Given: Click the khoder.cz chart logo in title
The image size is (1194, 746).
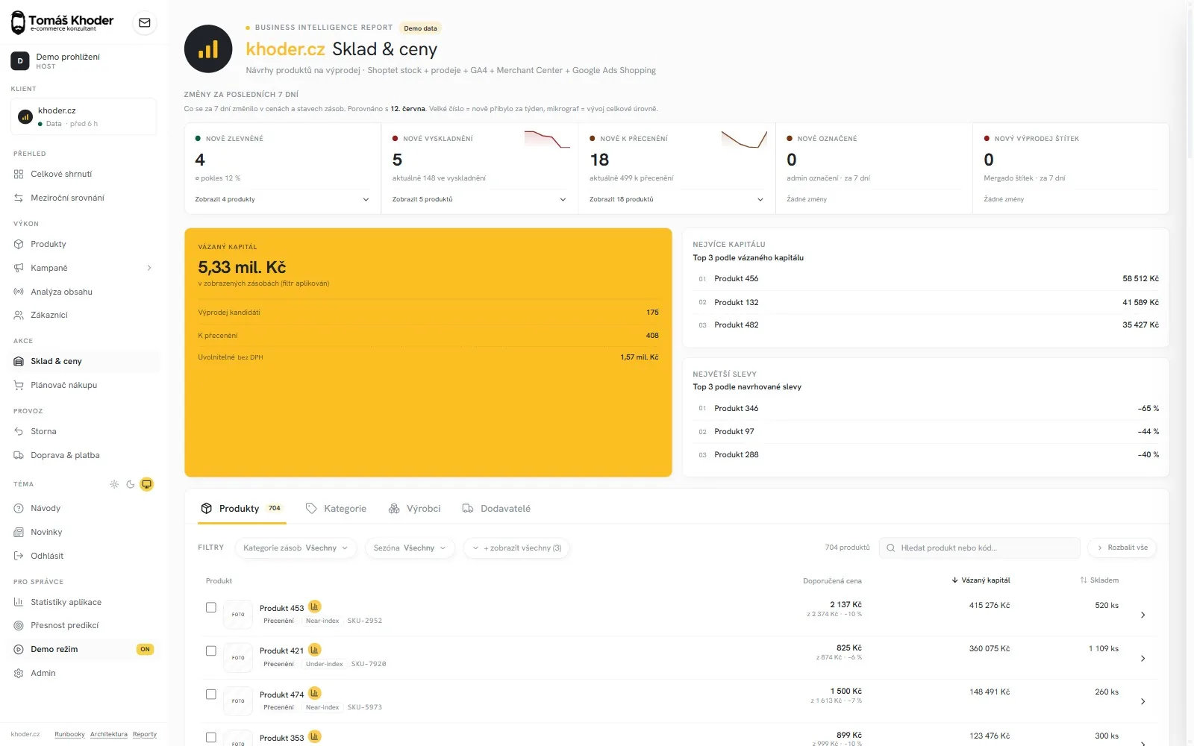Looking at the screenshot, I should pos(208,49).
